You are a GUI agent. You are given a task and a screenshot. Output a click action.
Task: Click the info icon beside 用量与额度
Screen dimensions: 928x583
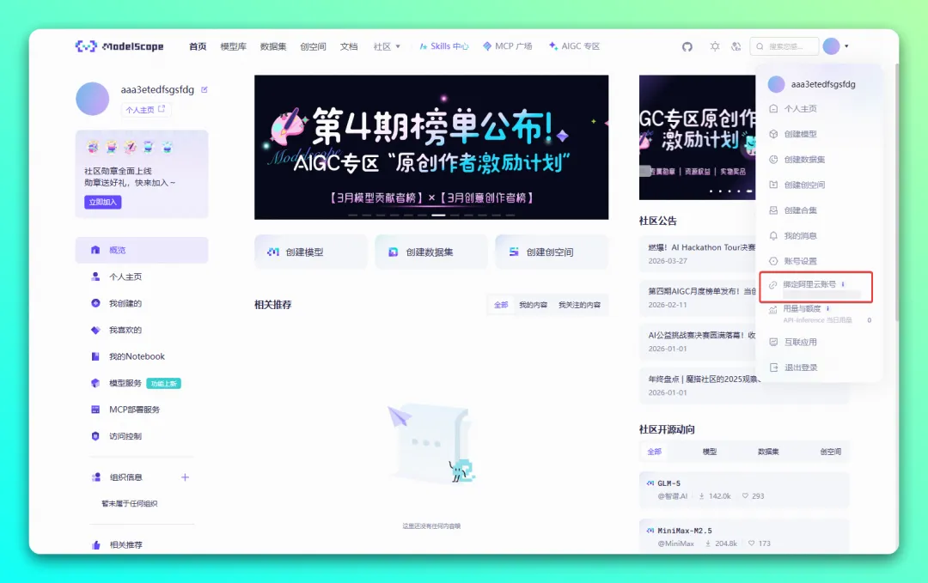(x=827, y=308)
